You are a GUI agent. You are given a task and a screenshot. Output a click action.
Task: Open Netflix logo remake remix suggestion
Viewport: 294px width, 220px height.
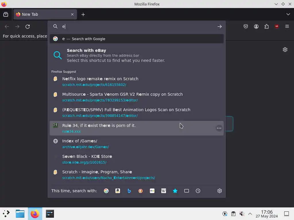click(x=136, y=82)
